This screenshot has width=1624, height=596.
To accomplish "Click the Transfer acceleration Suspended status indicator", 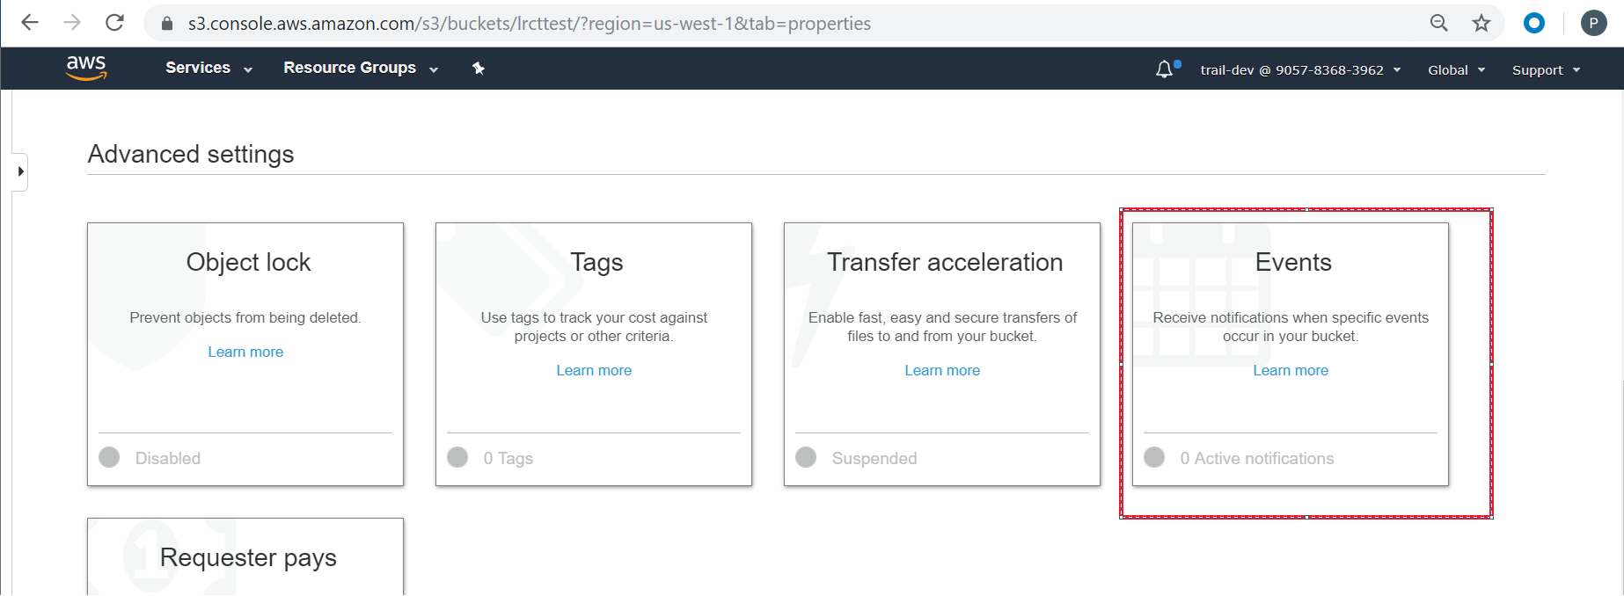I will [x=806, y=457].
